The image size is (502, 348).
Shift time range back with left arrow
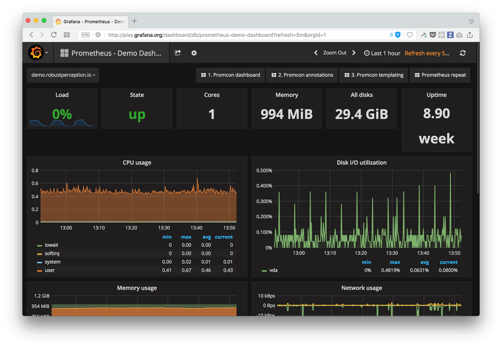[316, 52]
